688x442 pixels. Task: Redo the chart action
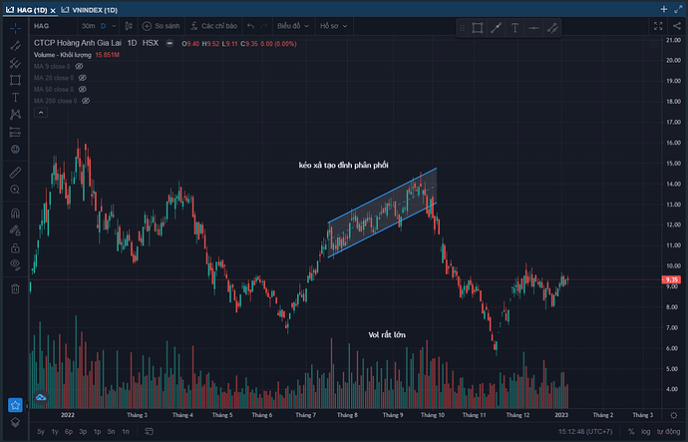point(264,26)
